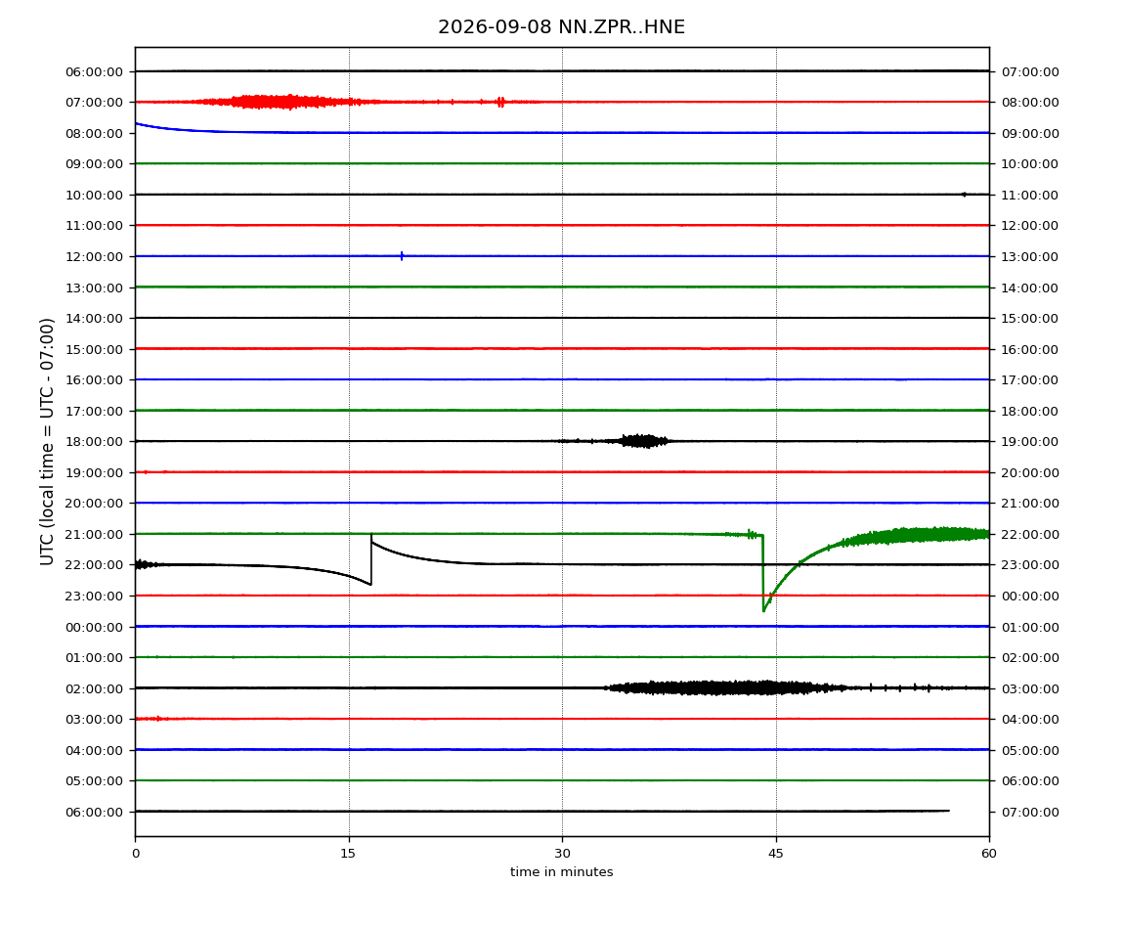1124x929 pixels.
Task: Click the green noisy tail near the end of the 21:00:00 trace
Action: pyautogui.click(x=918, y=535)
